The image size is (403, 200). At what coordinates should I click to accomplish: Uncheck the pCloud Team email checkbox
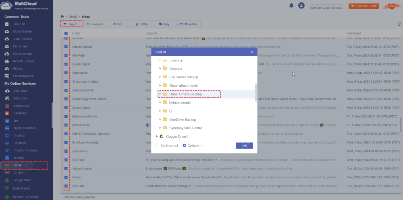(x=66, y=125)
